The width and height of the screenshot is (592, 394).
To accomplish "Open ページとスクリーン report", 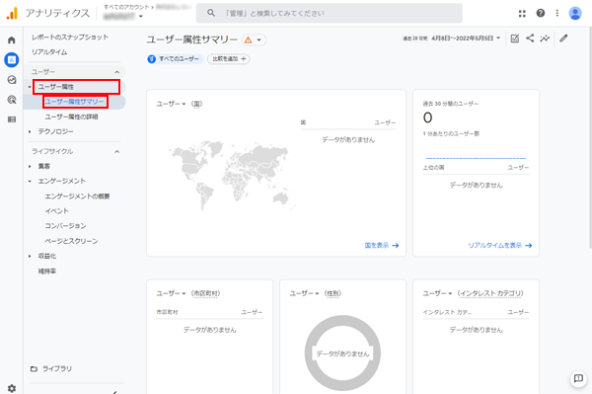I will coord(71,241).
